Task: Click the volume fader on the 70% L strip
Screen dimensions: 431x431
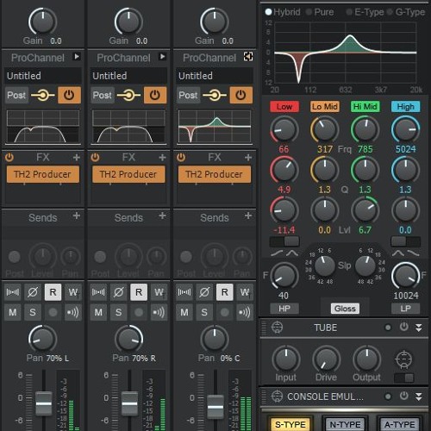Action: click(44, 403)
